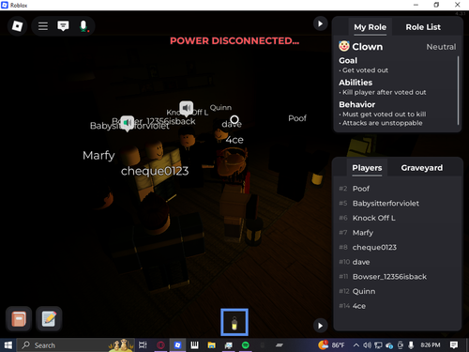Select player Bowser_12356isback in the list
469x352 pixels.
click(397, 277)
